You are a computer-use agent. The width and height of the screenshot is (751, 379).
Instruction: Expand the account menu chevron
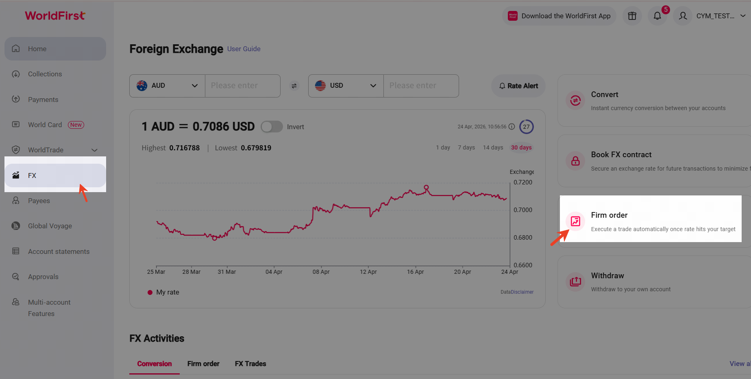tap(743, 16)
